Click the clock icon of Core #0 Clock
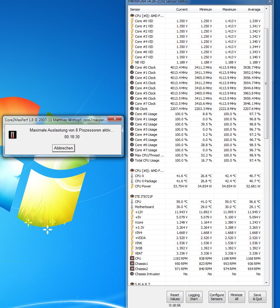Viewport: 280px width, 308px height. pos(132,67)
